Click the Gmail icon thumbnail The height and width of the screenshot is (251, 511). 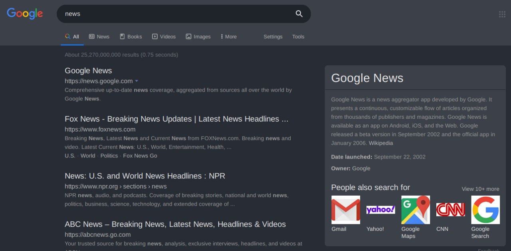click(346, 210)
